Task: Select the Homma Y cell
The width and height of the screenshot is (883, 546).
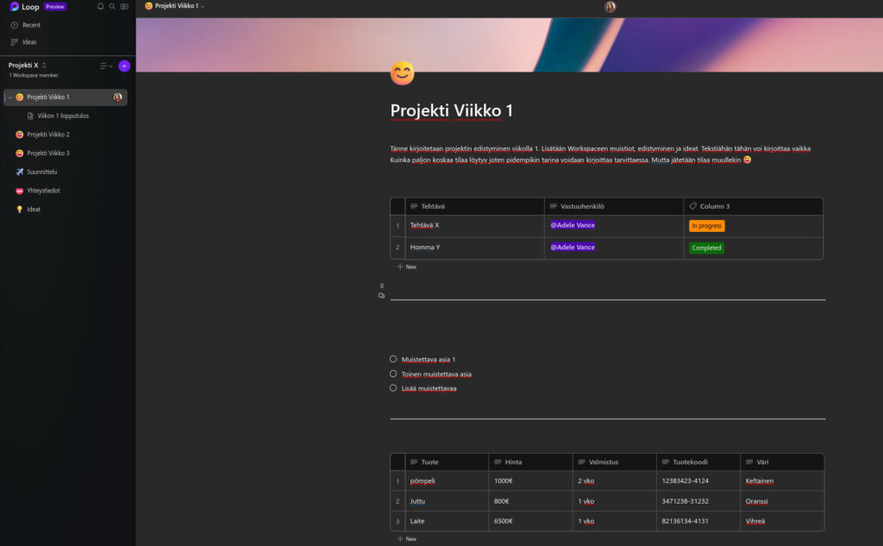Action: pos(474,248)
